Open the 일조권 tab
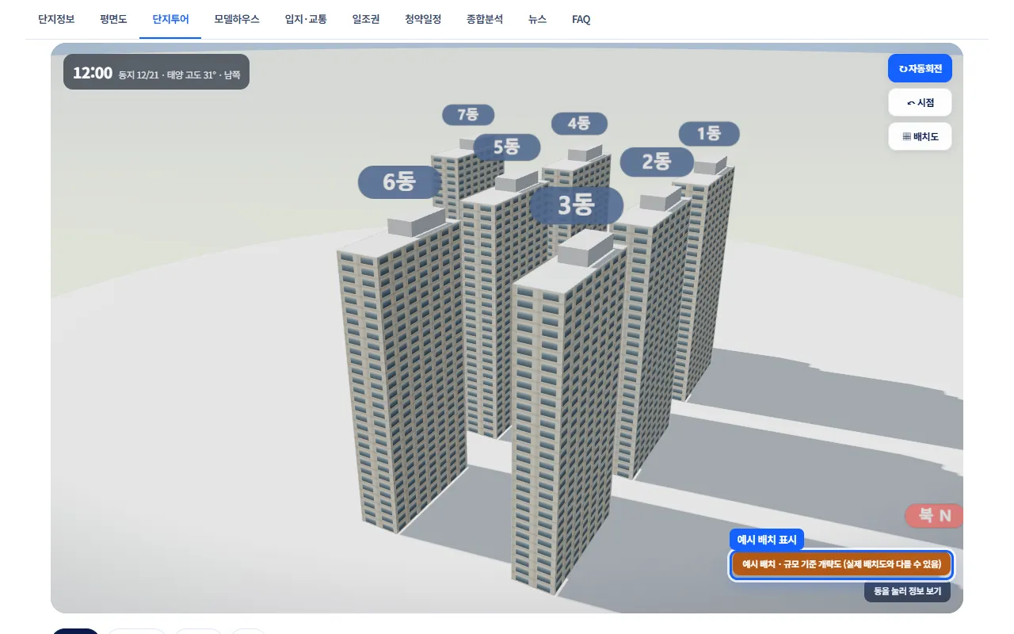This screenshot has width=1014, height=634. 366,19
